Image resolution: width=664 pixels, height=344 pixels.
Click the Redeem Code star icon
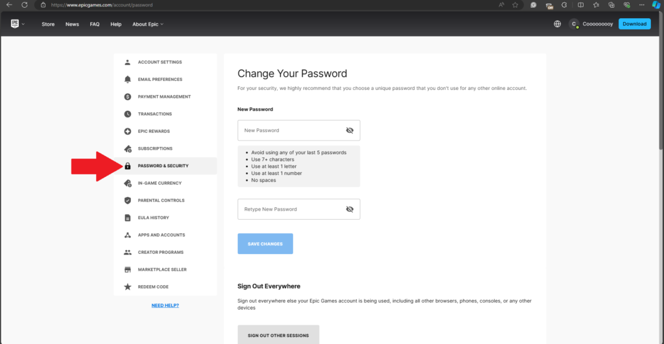pos(128,286)
